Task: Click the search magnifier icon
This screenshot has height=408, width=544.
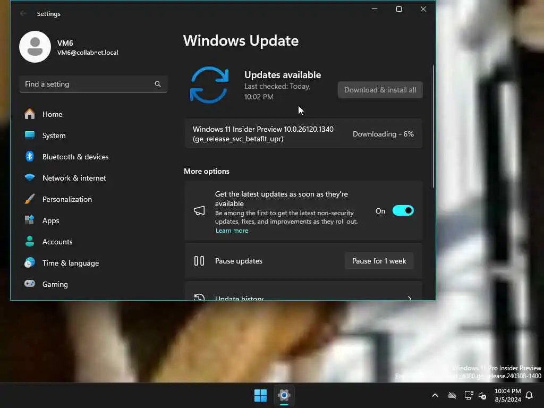Action: 157,84
